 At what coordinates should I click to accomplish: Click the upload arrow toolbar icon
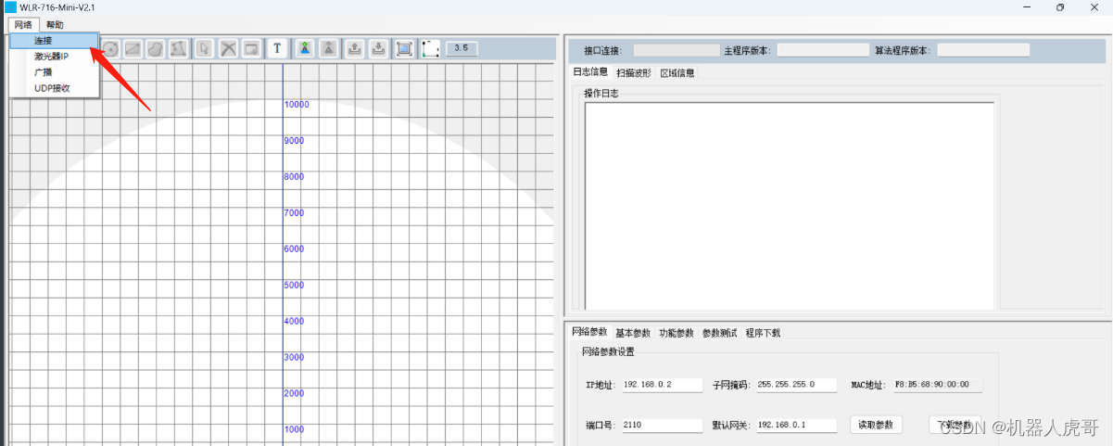[x=354, y=48]
